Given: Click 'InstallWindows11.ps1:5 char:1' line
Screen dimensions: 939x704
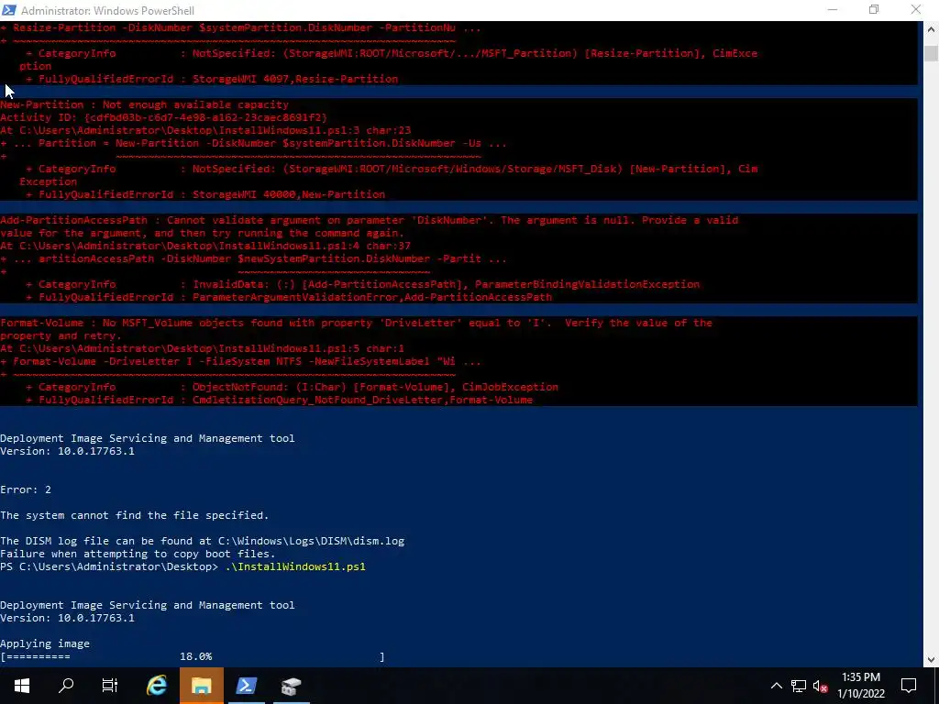Looking at the screenshot, I should [203, 348].
